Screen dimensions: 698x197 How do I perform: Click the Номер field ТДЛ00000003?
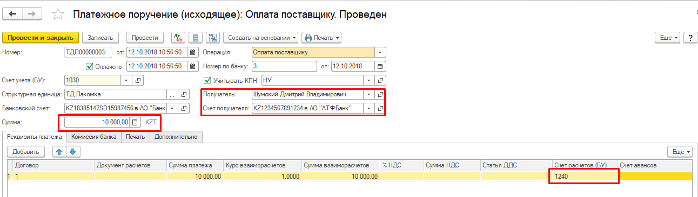tap(88, 52)
